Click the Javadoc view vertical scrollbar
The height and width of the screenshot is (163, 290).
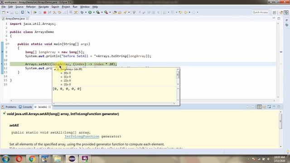pyautogui.click(x=280, y=129)
